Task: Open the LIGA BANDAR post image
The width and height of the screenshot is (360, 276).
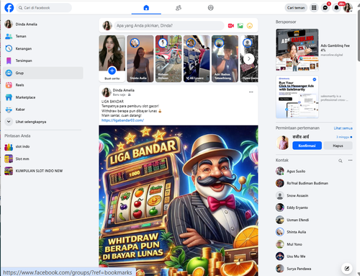Action: (179, 200)
